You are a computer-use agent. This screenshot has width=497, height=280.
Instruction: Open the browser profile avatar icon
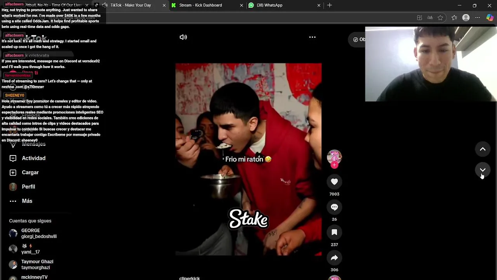pos(466,17)
